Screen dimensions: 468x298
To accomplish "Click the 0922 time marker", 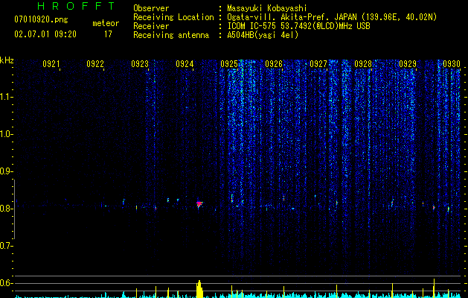I will 95,63.
